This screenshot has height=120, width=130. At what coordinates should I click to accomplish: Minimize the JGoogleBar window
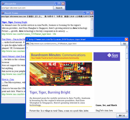(x=56, y=4)
